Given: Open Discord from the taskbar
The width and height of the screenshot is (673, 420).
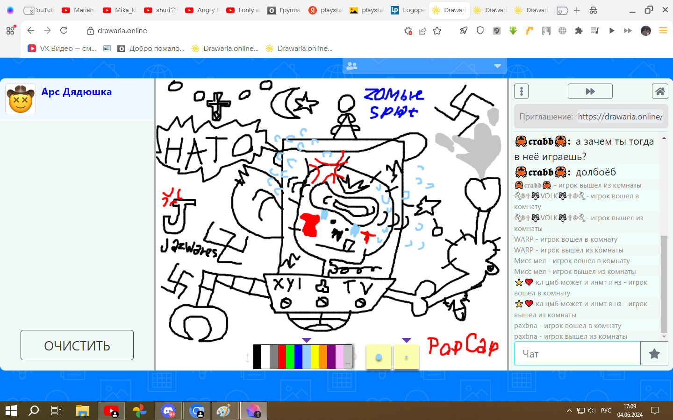Looking at the screenshot, I should 168,411.
